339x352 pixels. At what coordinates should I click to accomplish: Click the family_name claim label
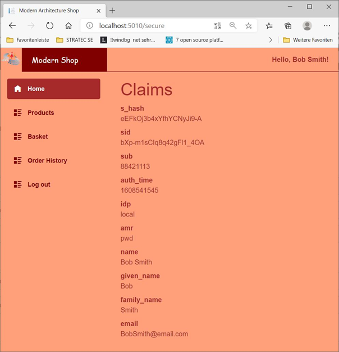pyautogui.click(x=141, y=300)
